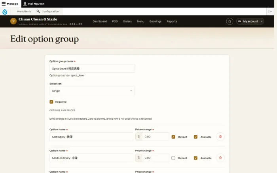Click 'Option group key: spice_level' text
This screenshot has height=173, width=277.
click(67, 75)
